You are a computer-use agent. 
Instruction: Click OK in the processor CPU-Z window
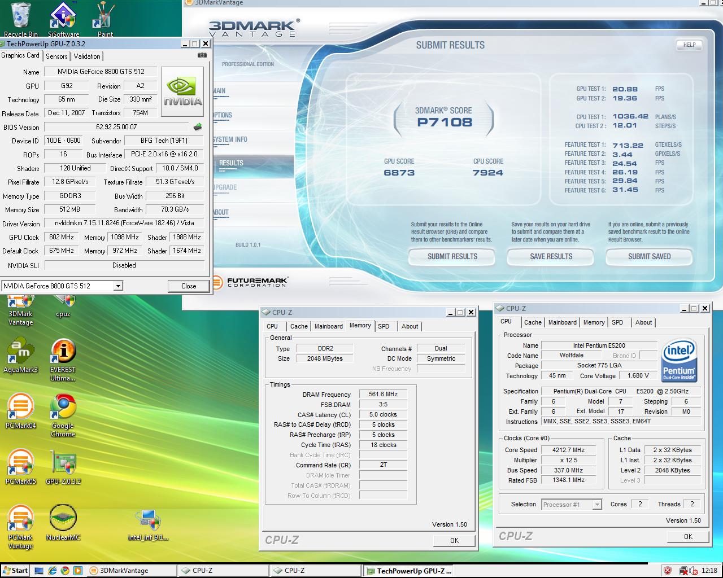click(x=688, y=537)
